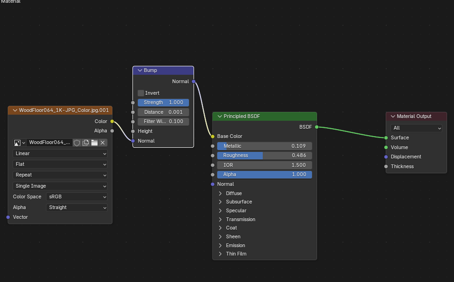Click the new image duplicate icon
The image size is (454, 282).
click(x=85, y=143)
